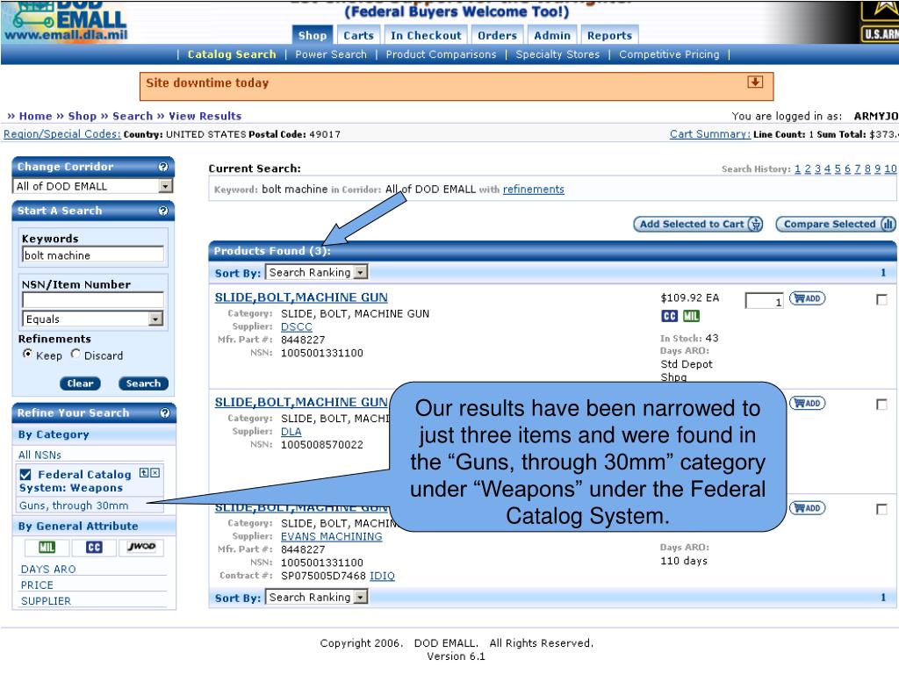Click the Keywords input field
This screenshot has width=899, height=674.
[93, 255]
